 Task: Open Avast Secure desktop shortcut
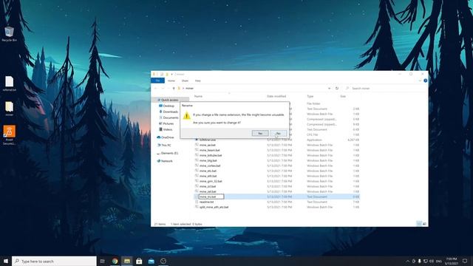coord(9,135)
